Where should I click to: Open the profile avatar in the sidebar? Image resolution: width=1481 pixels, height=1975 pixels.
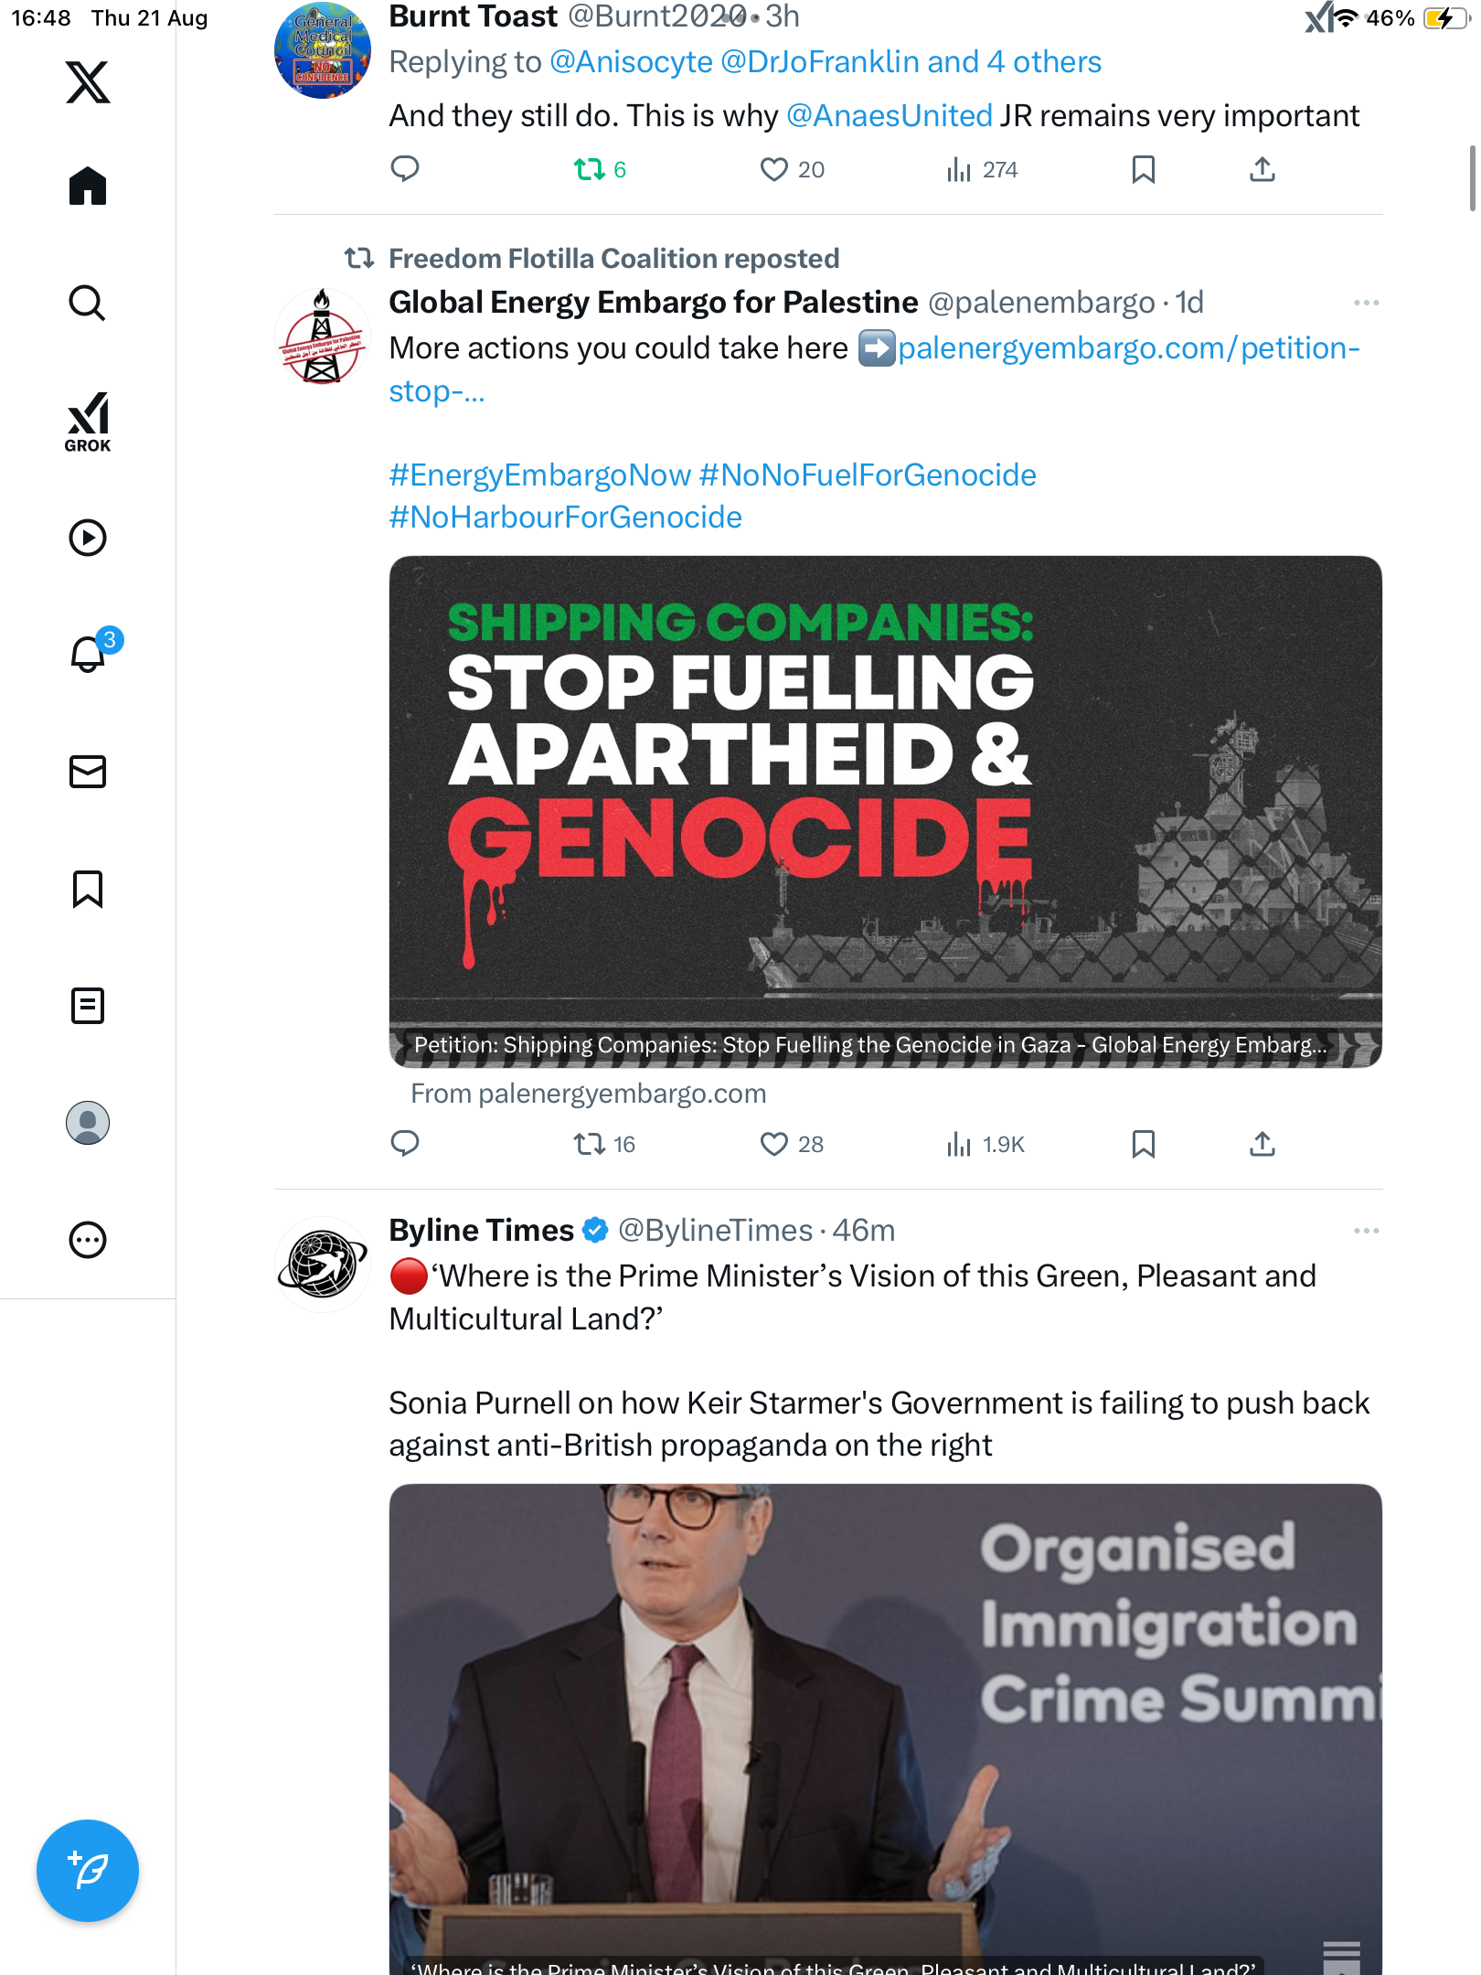click(88, 1122)
